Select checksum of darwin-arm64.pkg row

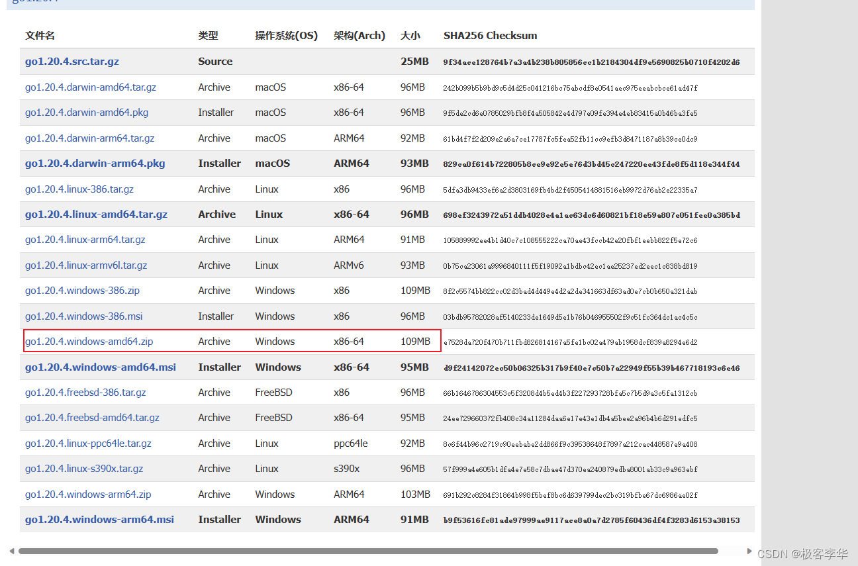pyautogui.click(x=591, y=164)
